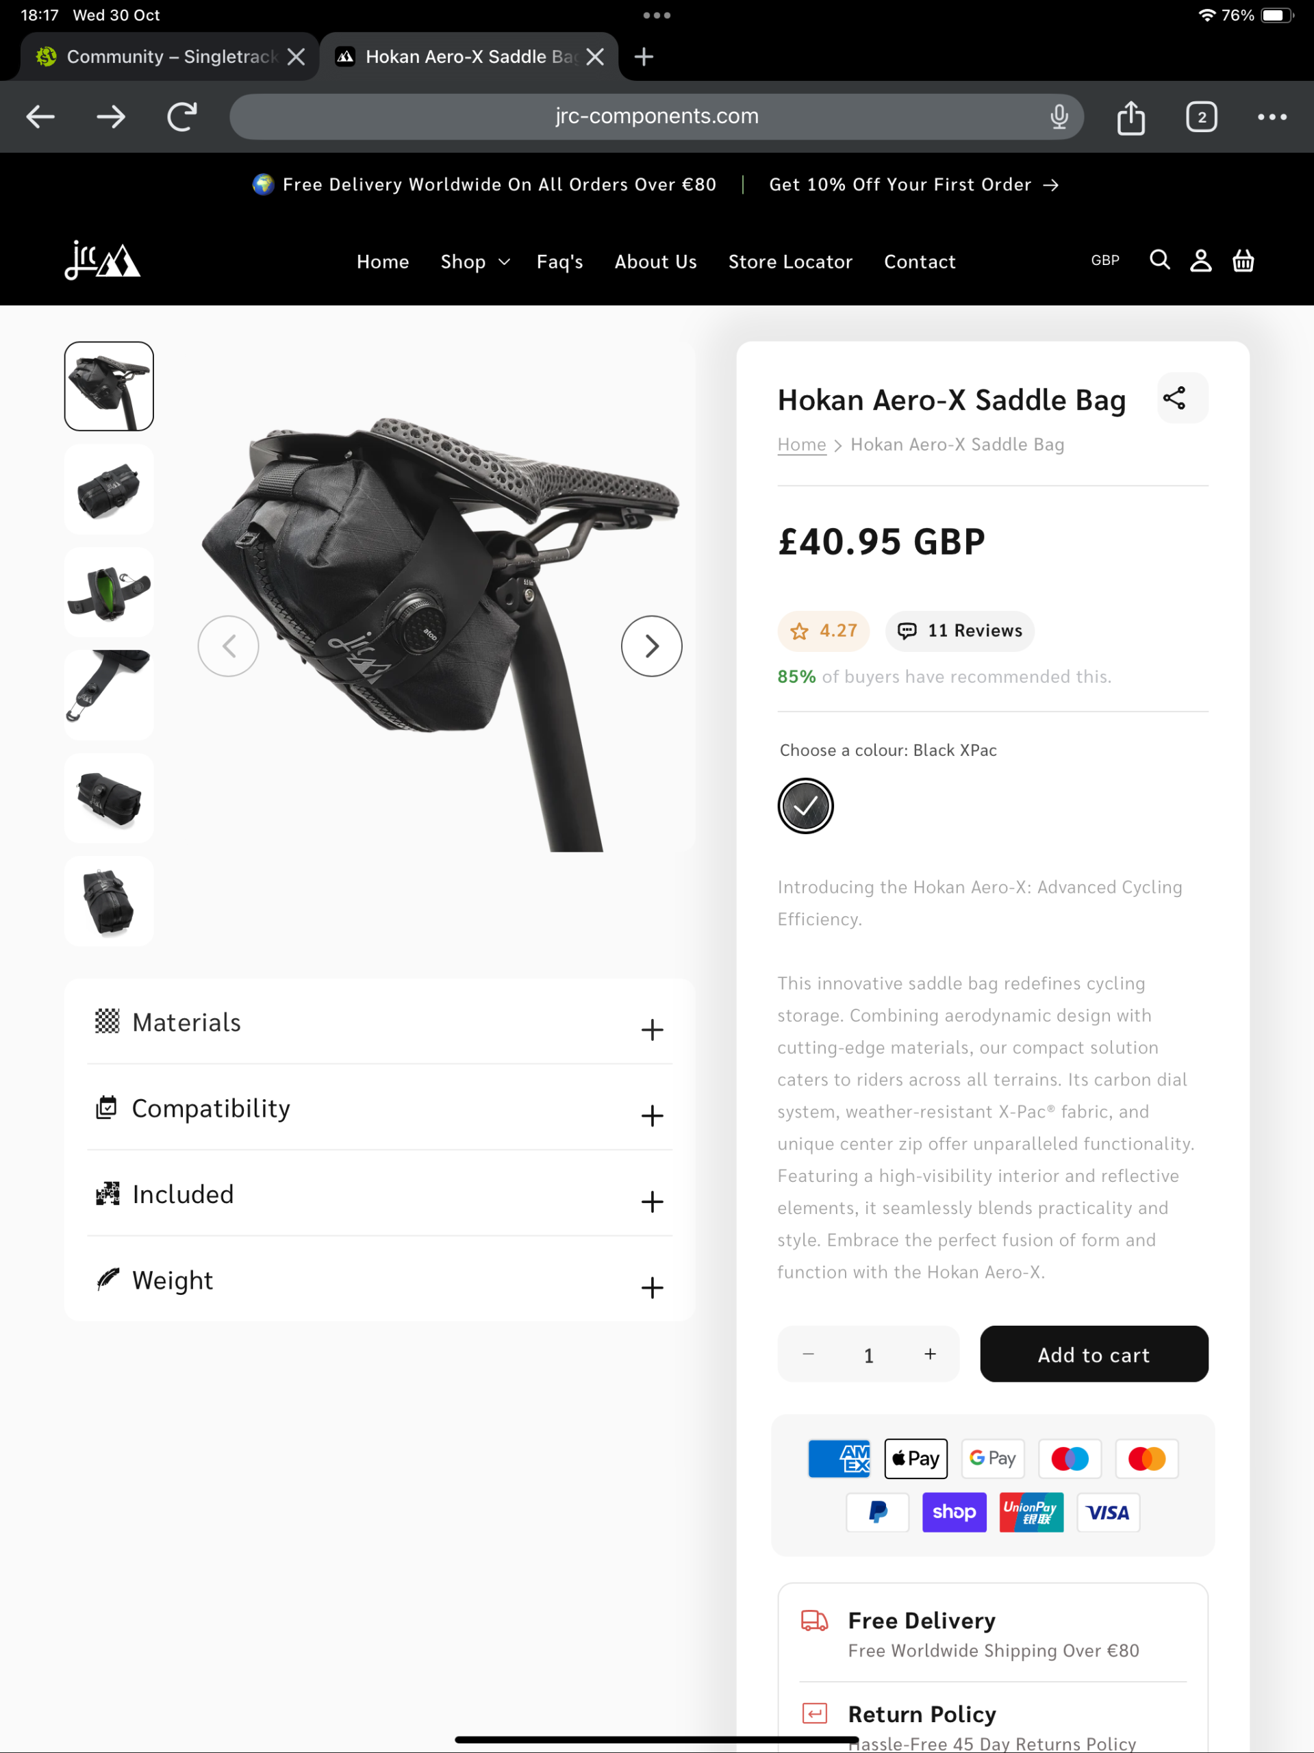1314x1753 pixels.
Task: Switch to Community – Singletrack tab
Action: (170, 56)
